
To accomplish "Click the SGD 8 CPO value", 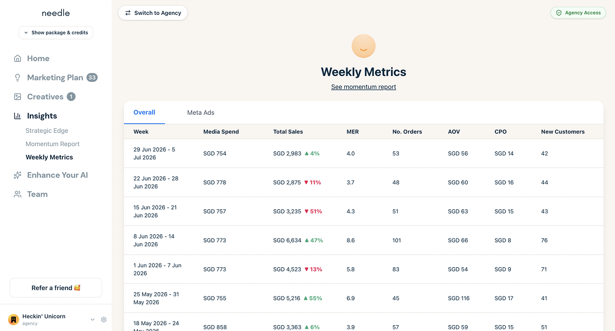I will click(x=503, y=241).
